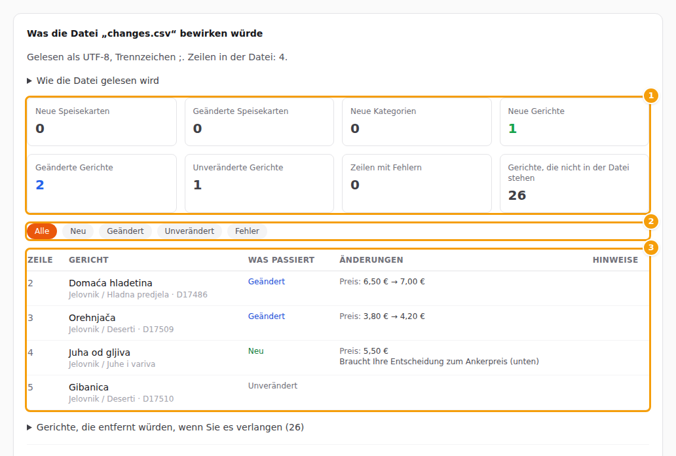Click the "Gerichte, die nicht in der Datei stehen" card

574,183
